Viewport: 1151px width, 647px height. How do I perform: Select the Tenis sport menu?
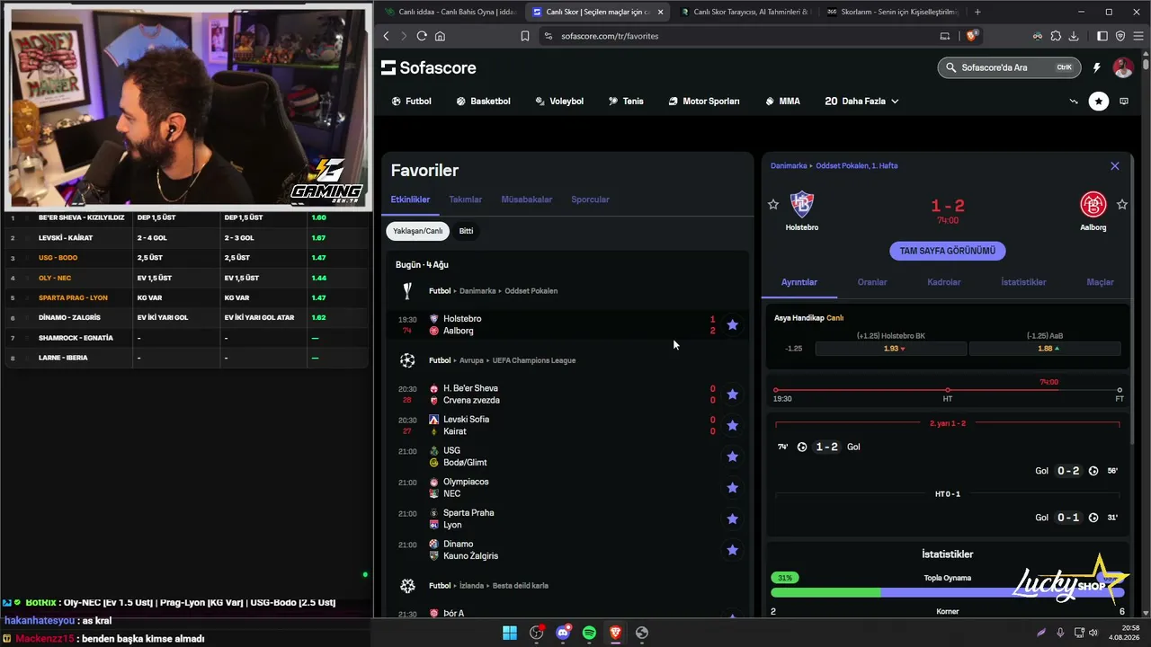coord(626,102)
